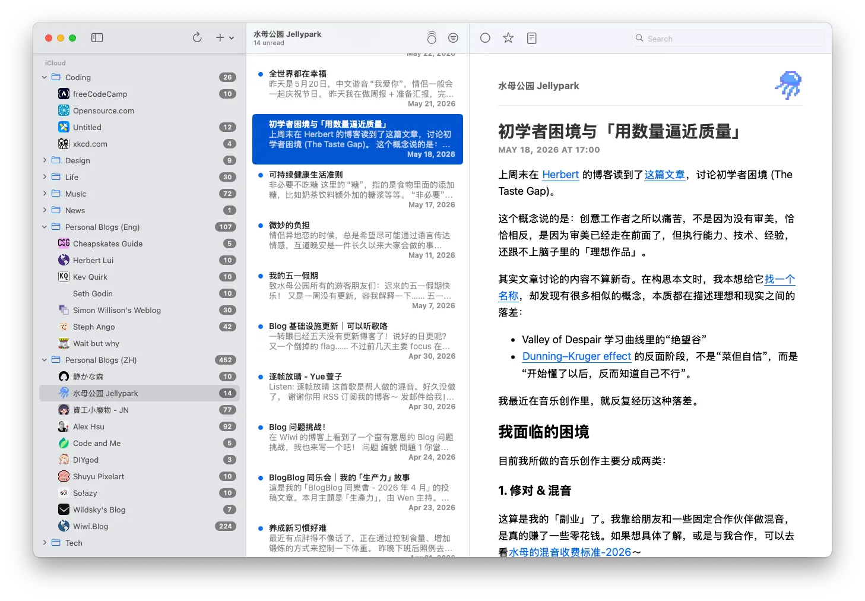Select the xkcd.com feed icon
This screenshot has width=865, height=601.
click(x=64, y=144)
